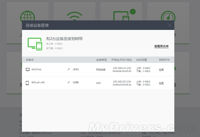Click the WiFi signal icon behind the dialog
The width and height of the screenshot is (200, 137).
74,16
